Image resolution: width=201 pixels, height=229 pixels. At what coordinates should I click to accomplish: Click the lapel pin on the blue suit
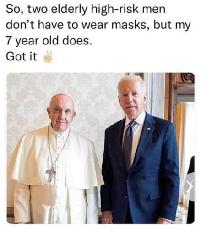pos(149,129)
